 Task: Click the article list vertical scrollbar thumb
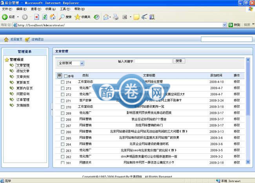tap(248, 88)
